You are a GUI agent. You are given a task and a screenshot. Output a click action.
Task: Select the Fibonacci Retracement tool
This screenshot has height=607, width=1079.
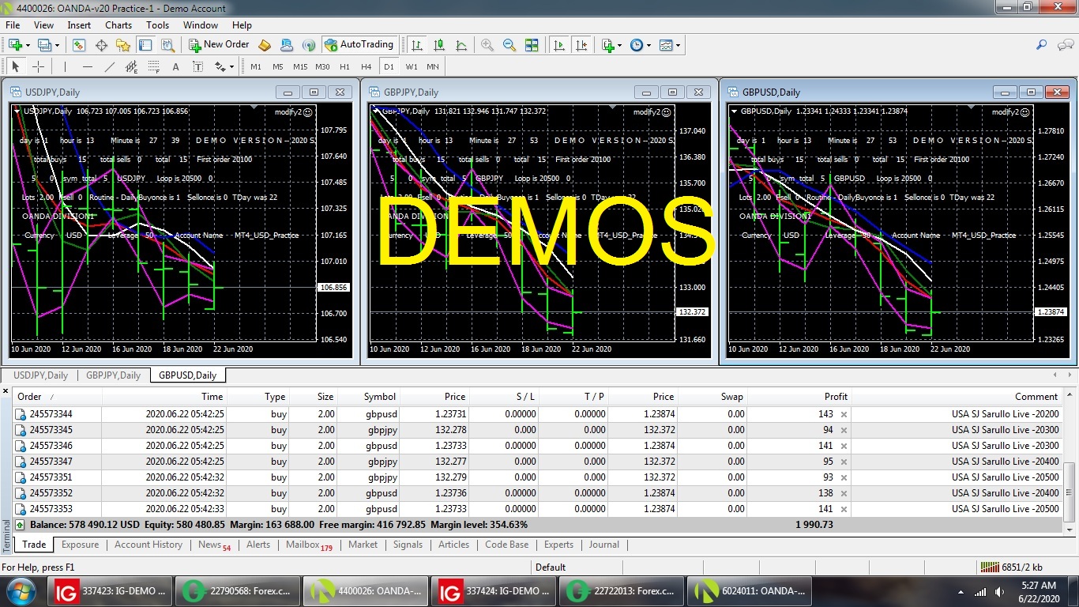click(x=153, y=67)
